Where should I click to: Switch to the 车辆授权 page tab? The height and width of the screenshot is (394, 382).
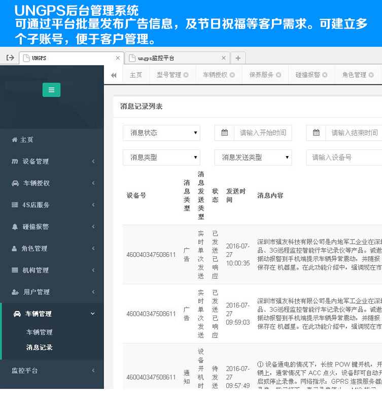tap(215, 75)
